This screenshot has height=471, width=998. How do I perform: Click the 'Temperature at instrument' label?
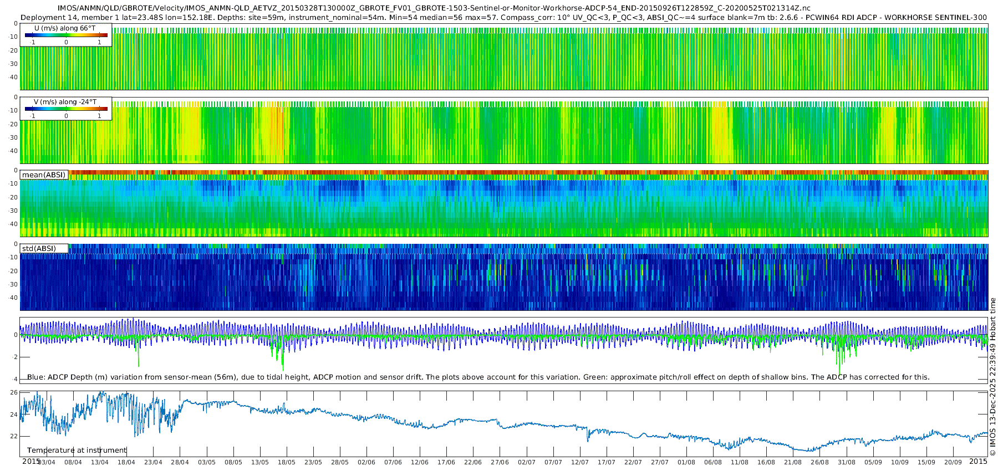tap(77, 450)
